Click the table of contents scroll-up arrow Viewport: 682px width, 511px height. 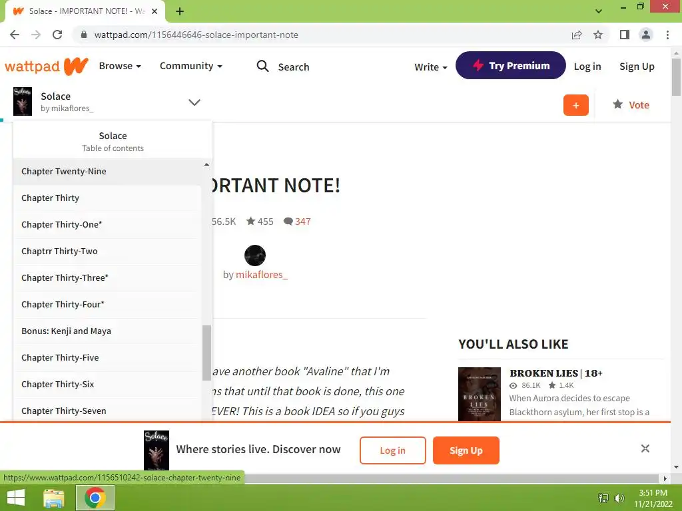[x=206, y=165]
